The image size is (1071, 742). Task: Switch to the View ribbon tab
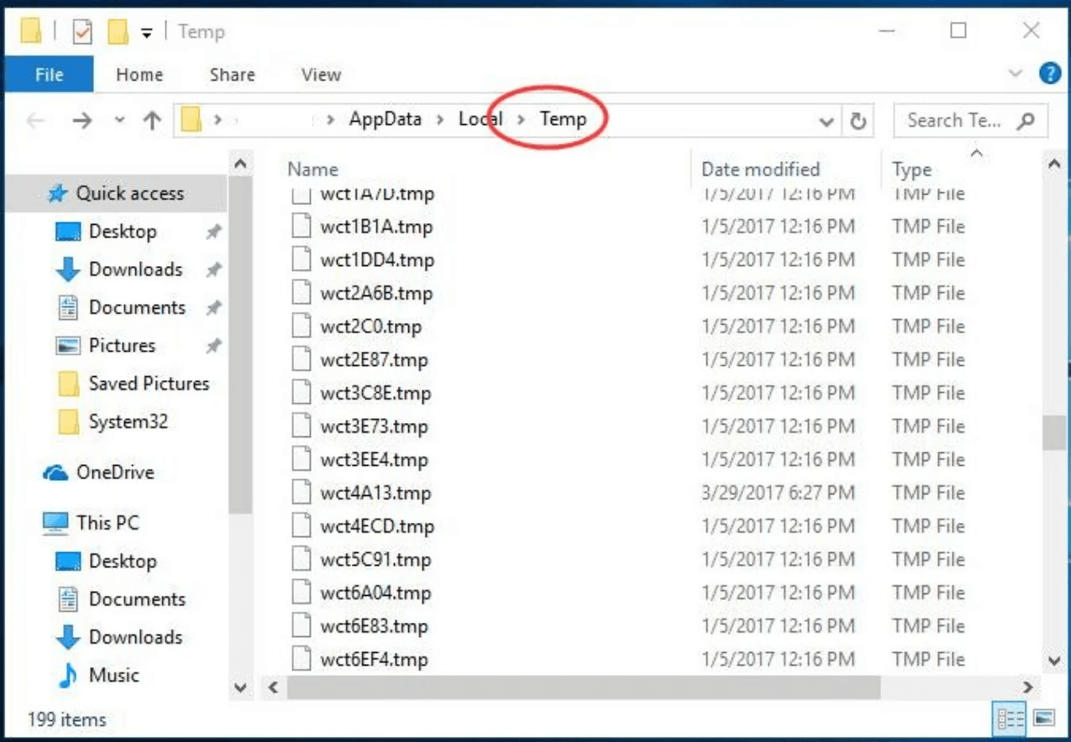(x=321, y=75)
